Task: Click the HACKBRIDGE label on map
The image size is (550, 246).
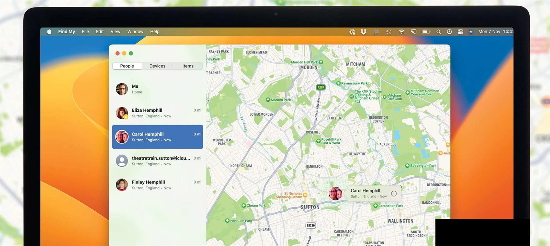Action: point(387,144)
